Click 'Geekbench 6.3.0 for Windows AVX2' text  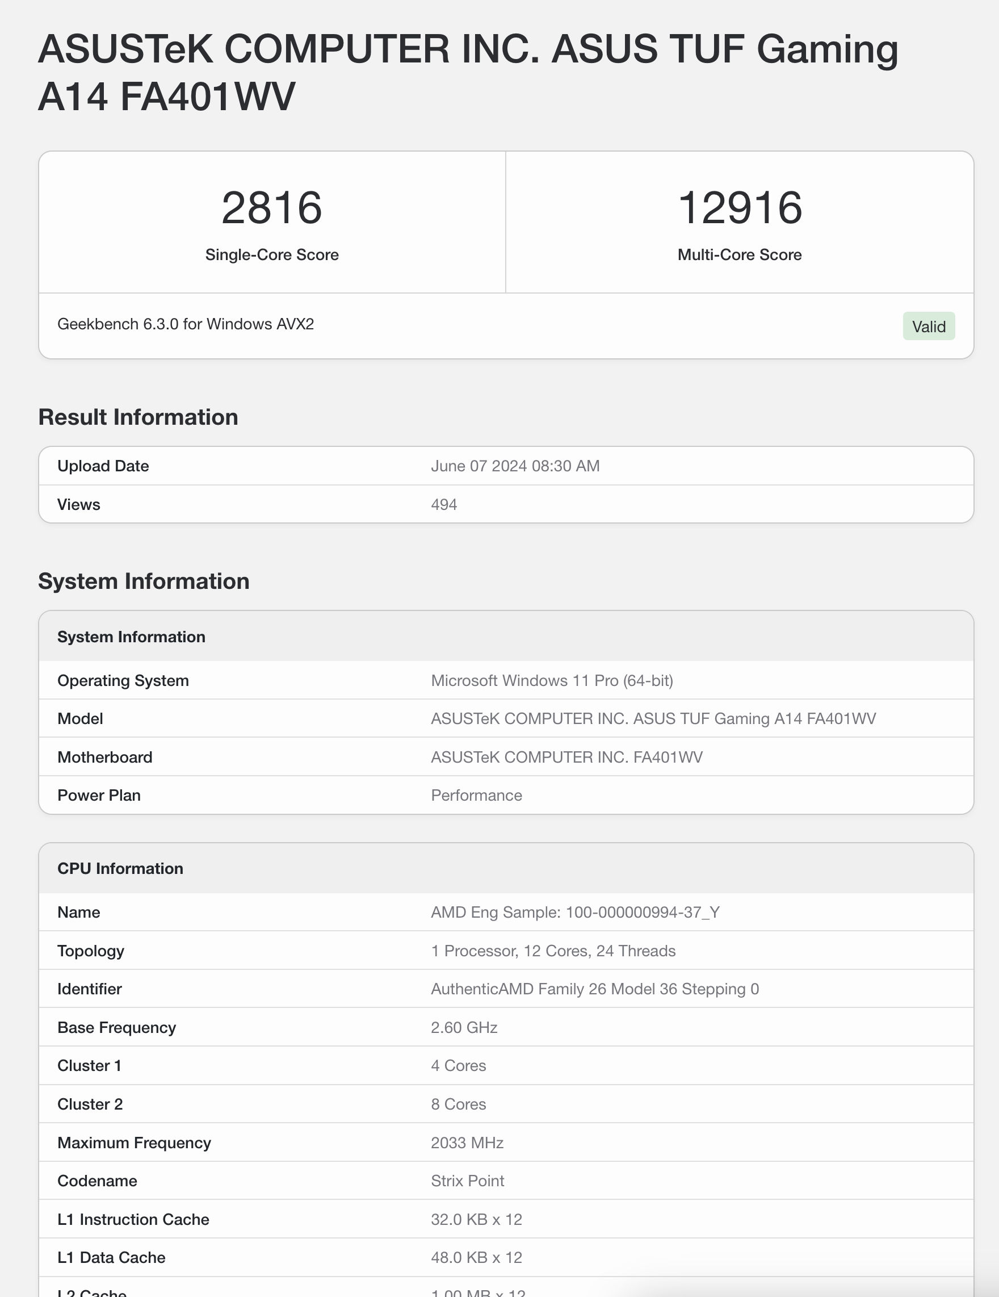(186, 324)
